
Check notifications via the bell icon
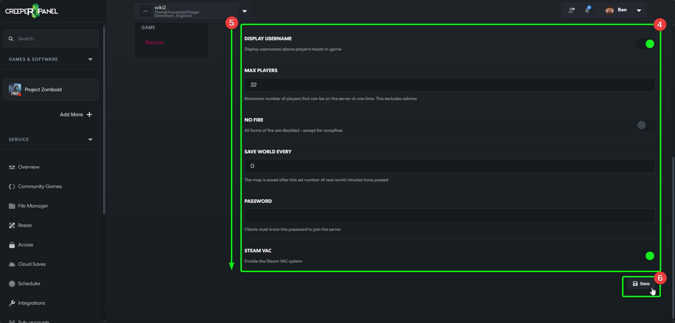(x=587, y=10)
